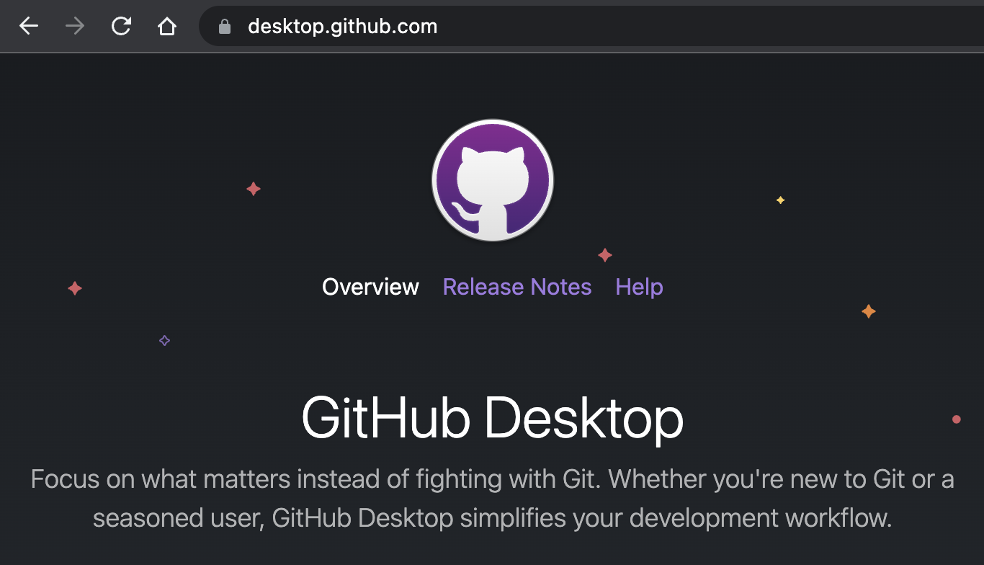This screenshot has width=984, height=565.
Task: Click the purple outlined diamond sparkle
Action: coord(164,340)
